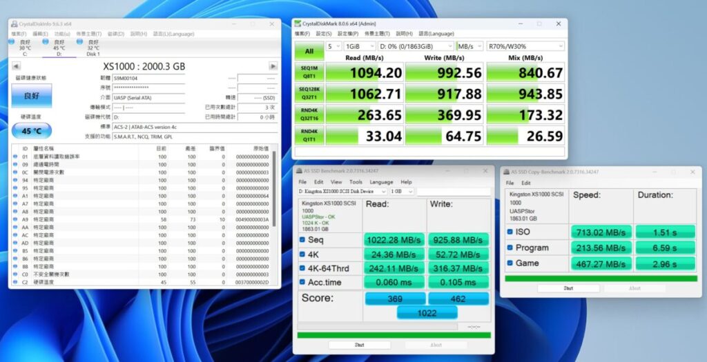The image size is (707, 362).
Task: Toggle the Seq test checkbox
Action: pos(302,240)
